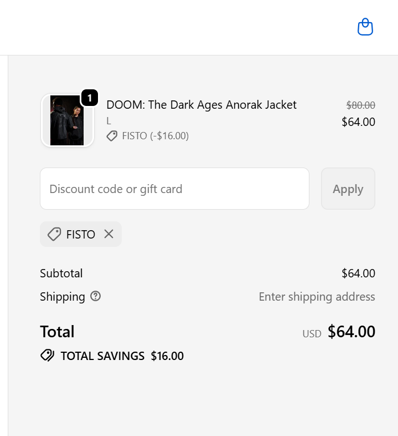Click the FISTO (-$16.00) discount line

[155, 136]
